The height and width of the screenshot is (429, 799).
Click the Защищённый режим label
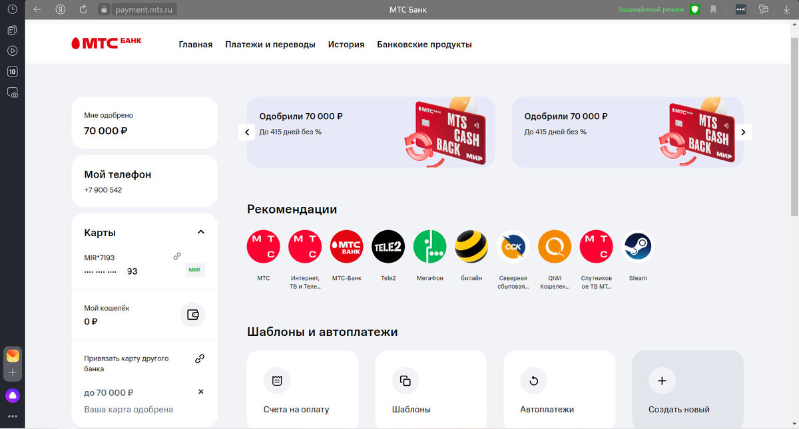tap(651, 9)
